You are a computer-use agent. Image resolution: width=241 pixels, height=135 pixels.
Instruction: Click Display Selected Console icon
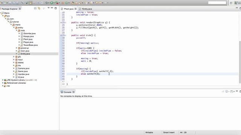[227, 91]
